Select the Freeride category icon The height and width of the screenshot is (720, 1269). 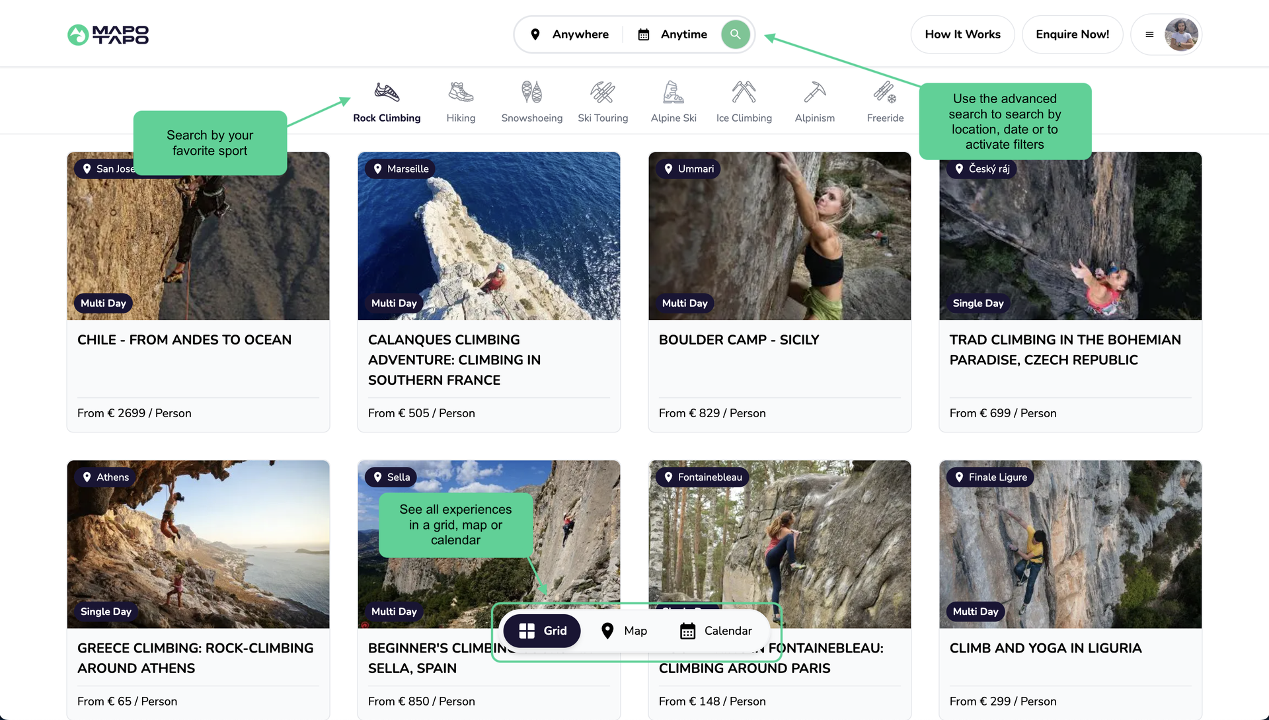click(885, 93)
